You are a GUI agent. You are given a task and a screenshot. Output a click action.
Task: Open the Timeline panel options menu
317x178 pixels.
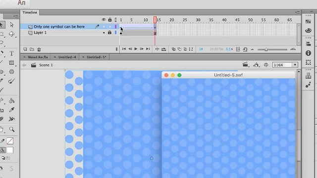[297, 12]
